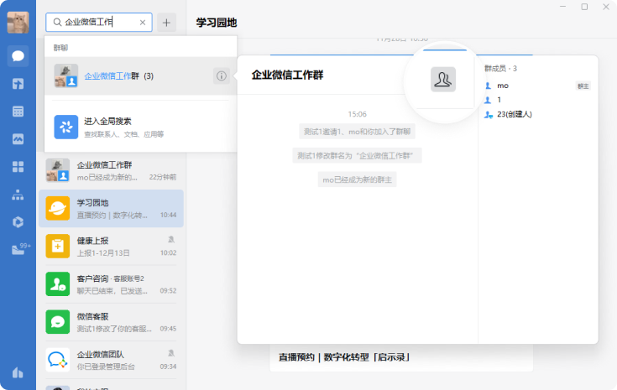
Task: Click the 微信客服 green chat avatar
Action: pos(57,322)
